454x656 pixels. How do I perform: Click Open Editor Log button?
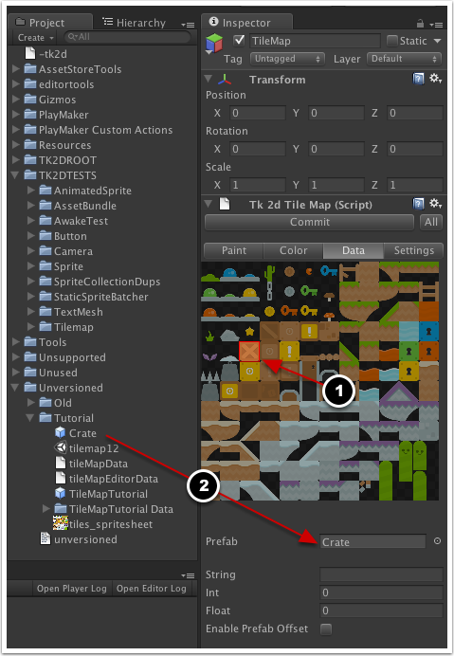pyautogui.click(x=152, y=589)
